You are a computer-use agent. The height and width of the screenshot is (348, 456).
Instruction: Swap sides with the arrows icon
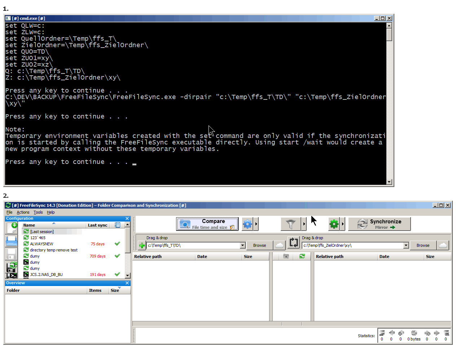[x=294, y=242]
